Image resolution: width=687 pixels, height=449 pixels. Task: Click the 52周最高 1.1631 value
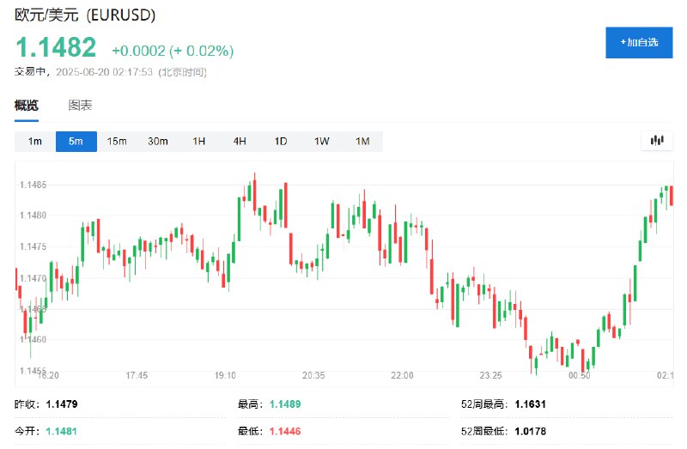[531, 404]
